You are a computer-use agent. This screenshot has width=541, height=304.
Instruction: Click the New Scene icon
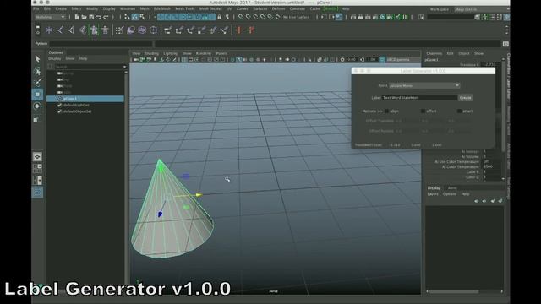pos(77,17)
